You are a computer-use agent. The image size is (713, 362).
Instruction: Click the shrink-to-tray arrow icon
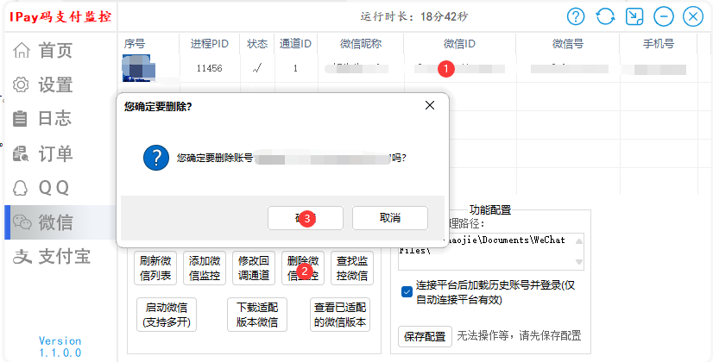pos(634,16)
